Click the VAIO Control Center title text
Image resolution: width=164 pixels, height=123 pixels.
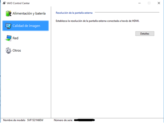tap(18, 3)
